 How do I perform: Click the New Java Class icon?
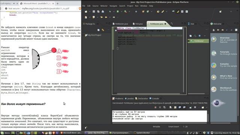pyautogui.click(x=148, y=12)
